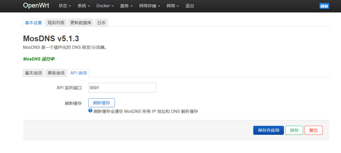Open the 更新数据库 tab
The image size is (341, 153).
(81, 23)
